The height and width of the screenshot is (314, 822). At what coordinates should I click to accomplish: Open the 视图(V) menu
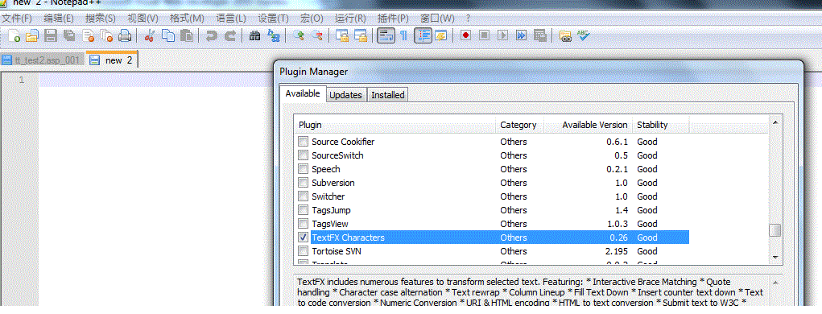pos(143,18)
